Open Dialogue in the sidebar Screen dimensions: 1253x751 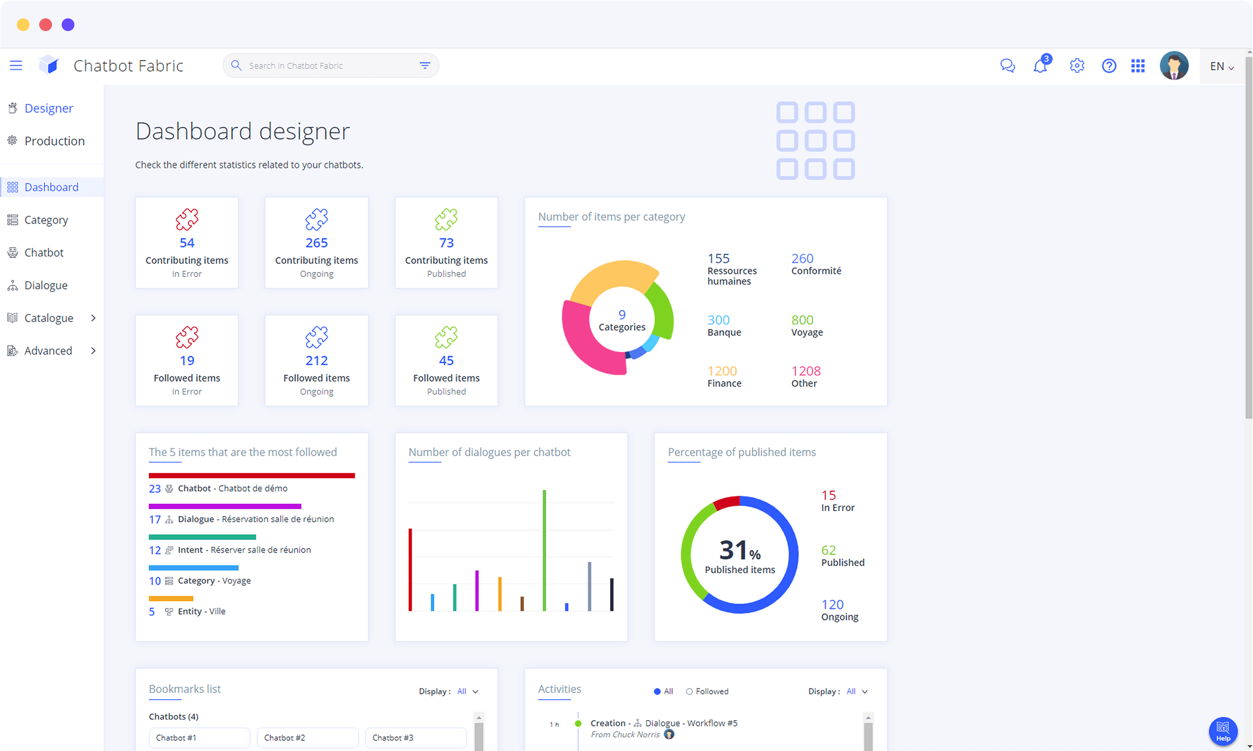pos(45,285)
